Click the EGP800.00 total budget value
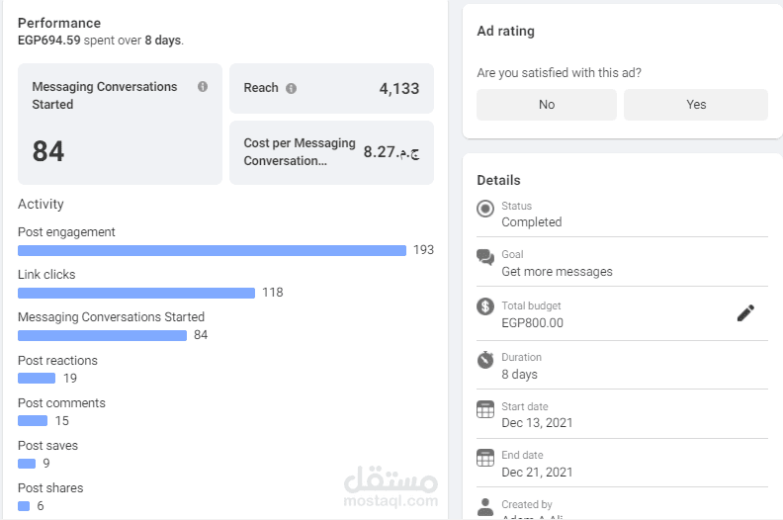783x520 pixels. coord(532,322)
